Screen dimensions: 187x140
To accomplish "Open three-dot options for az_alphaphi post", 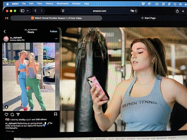I will click(56, 39).
